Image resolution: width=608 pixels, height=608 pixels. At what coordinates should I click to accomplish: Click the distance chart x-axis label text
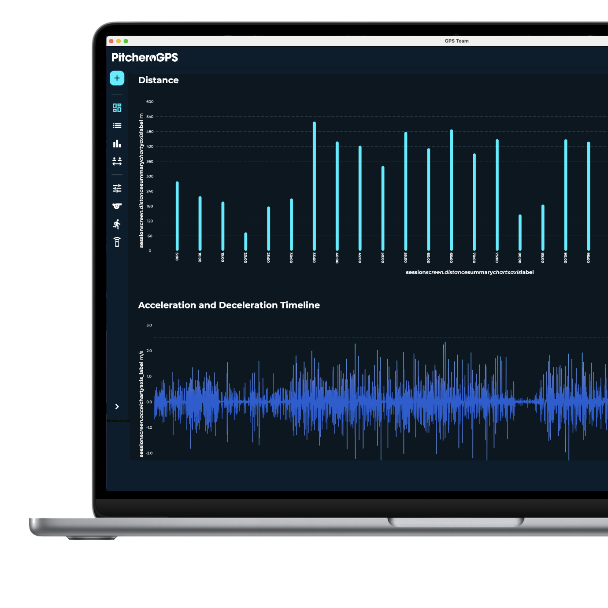pos(470,272)
